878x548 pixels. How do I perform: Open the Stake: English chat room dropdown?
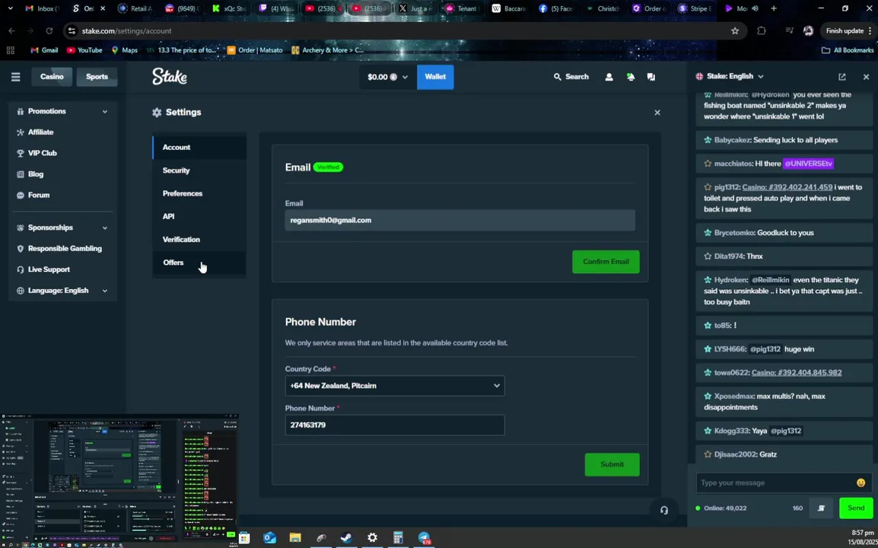coord(730,76)
